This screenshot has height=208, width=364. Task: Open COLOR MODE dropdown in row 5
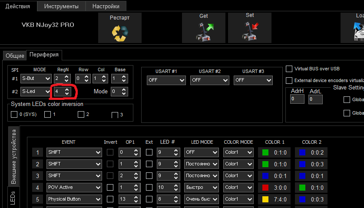point(238,199)
